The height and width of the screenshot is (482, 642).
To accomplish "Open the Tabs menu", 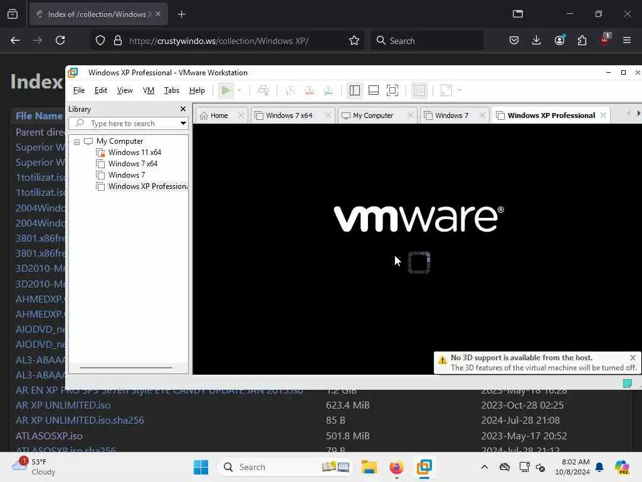I will point(172,90).
